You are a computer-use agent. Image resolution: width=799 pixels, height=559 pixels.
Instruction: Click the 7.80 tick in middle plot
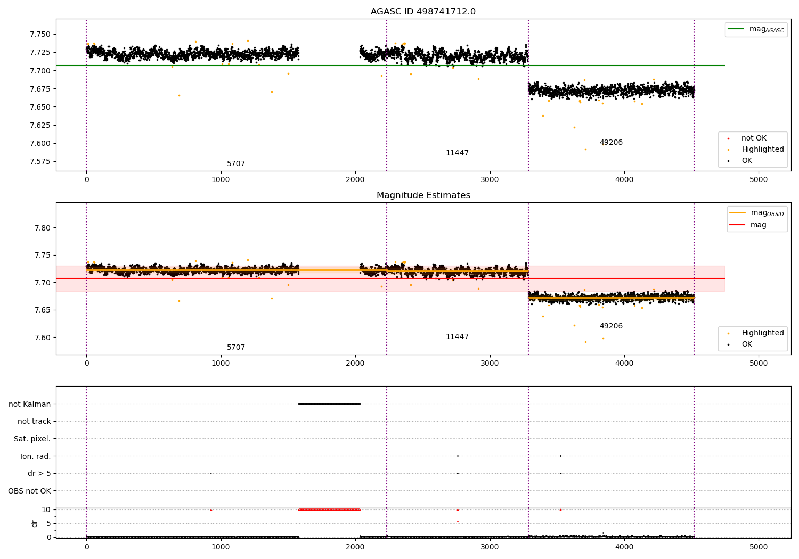pyautogui.click(x=42, y=228)
